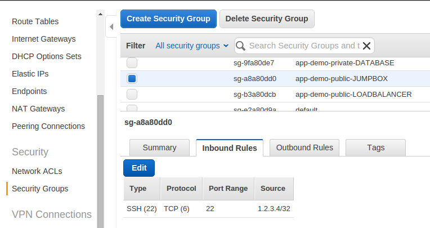Collapse the left navigation pane arrow

coord(110,25)
